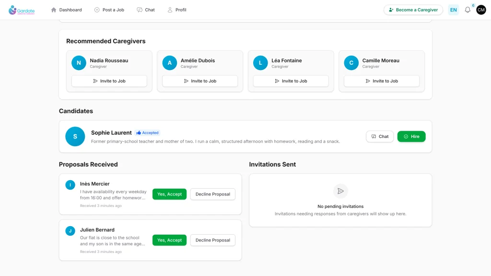Open Chat from the navigation bar
Screen dimensions: 491x276
point(146,10)
